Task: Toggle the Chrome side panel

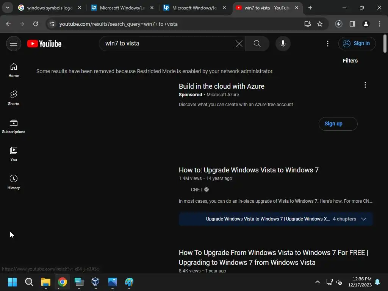Action: point(352,24)
